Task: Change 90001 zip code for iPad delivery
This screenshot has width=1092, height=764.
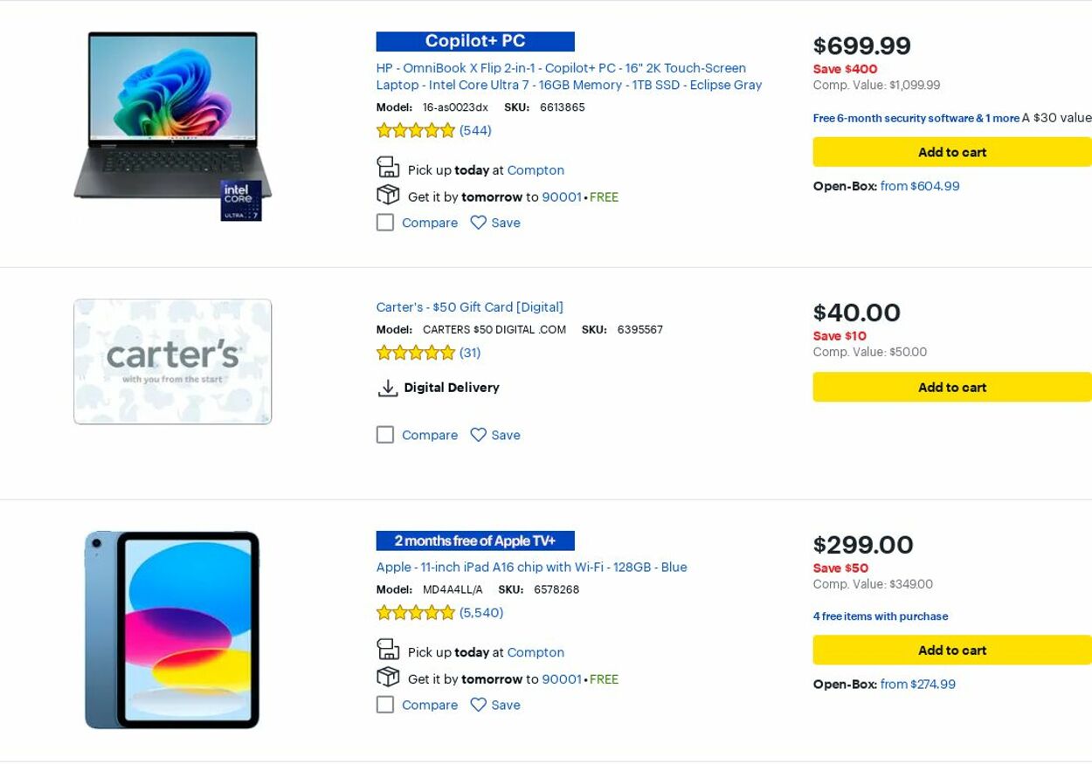Action: click(561, 679)
